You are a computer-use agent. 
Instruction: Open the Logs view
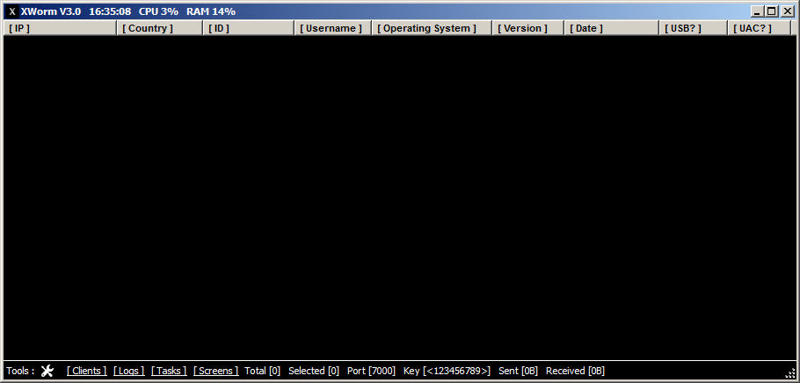pyautogui.click(x=129, y=371)
